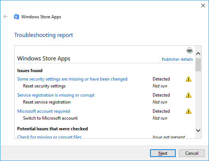209x161 pixels.
Task: Click 'Detected' status for security settings
Action: [161, 79]
